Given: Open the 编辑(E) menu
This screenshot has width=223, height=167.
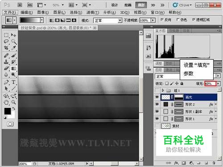Looking at the screenshot, I should point(27,12).
